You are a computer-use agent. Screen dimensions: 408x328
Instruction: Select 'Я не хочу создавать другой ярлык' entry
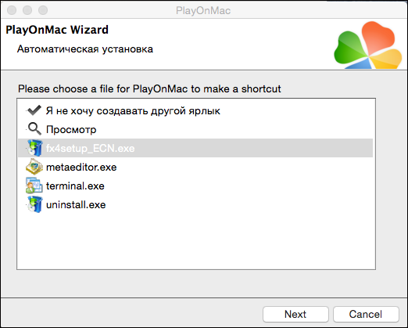pos(133,111)
